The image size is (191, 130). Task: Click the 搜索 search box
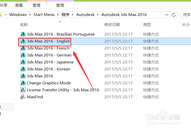tap(186, 15)
